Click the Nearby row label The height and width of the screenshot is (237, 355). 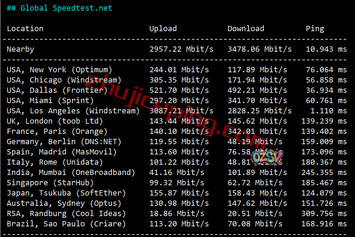coord(21,49)
